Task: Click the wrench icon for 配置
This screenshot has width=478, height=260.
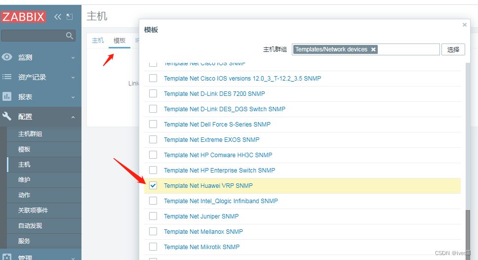Action: (x=7, y=116)
